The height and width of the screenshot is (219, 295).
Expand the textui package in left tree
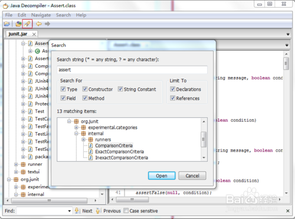tap(16, 172)
